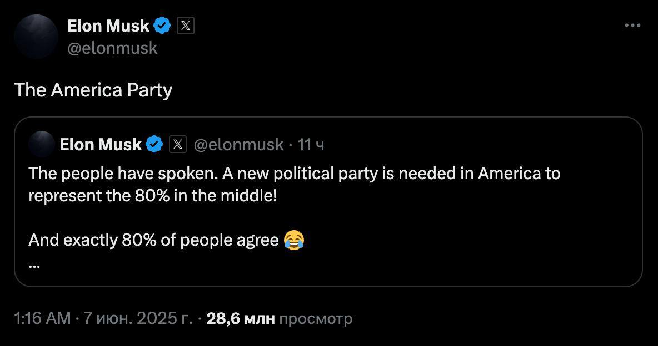Click the verified badge inside the quoted post
Image resolution: width=658 pixels, height=346 pixels.
[x=154, y=145]
